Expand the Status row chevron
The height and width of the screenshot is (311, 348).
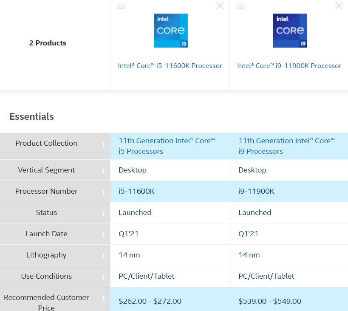click(x=103, y=213)
